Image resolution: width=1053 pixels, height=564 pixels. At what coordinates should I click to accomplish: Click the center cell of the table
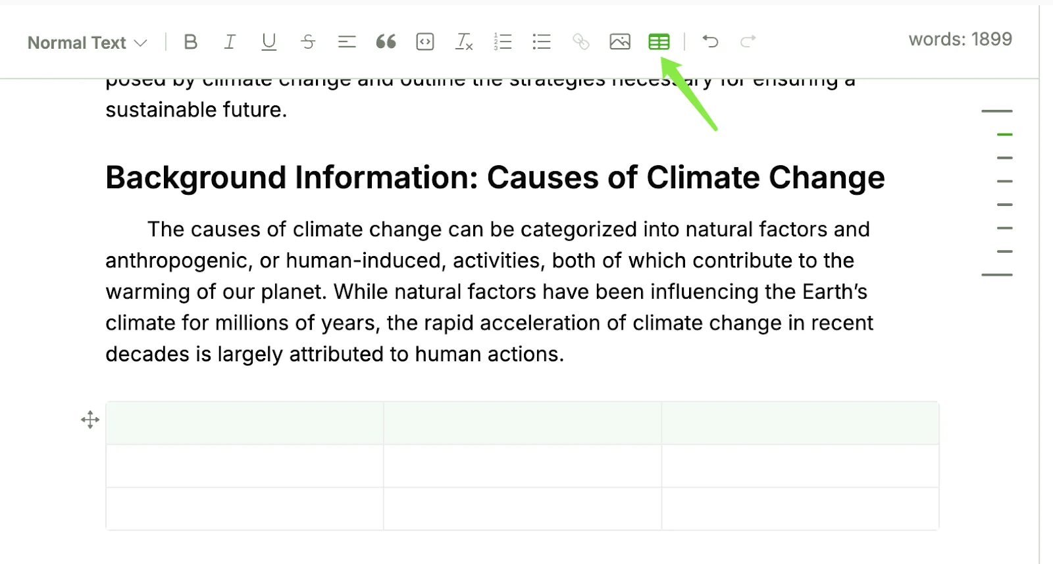point(523,466)
